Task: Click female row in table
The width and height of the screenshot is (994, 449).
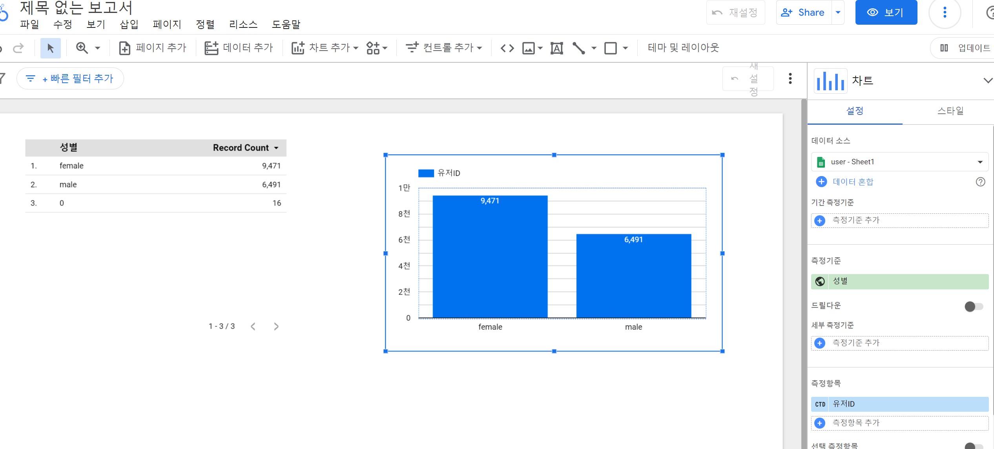Action: click(156, 166)
